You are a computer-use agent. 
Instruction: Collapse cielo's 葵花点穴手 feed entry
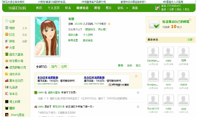click(x=138, y=107)
